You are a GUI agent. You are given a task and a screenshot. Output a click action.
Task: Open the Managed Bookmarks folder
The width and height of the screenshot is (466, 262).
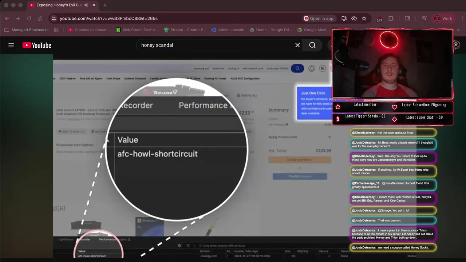(x=26, y=30)
